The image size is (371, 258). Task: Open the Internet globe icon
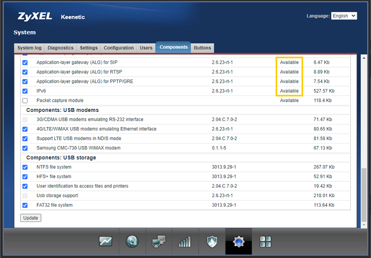[x=132, y=242]
